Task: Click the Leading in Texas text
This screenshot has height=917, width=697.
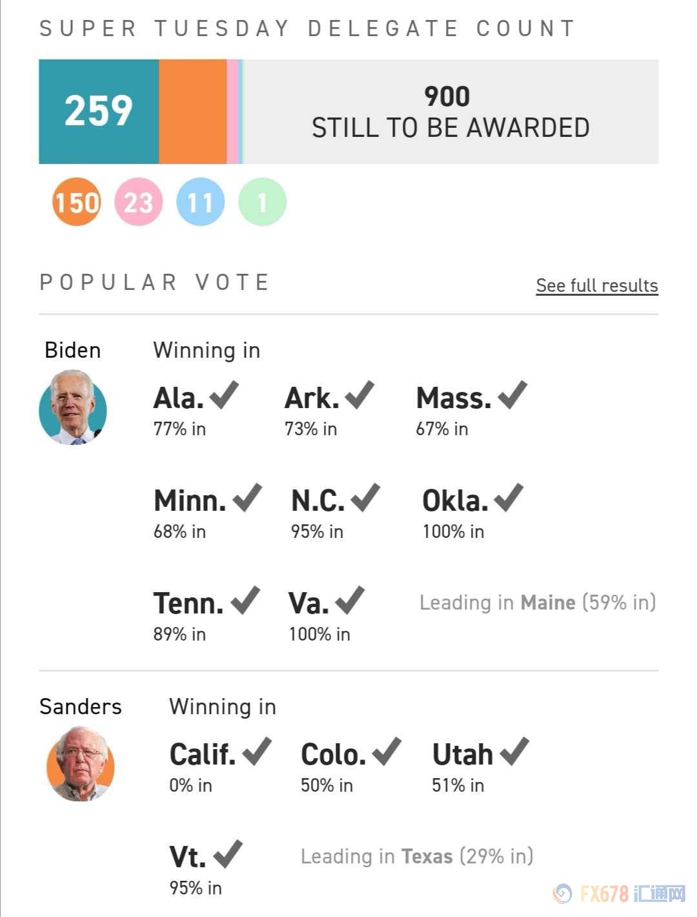Action: (x=417, y=856)
